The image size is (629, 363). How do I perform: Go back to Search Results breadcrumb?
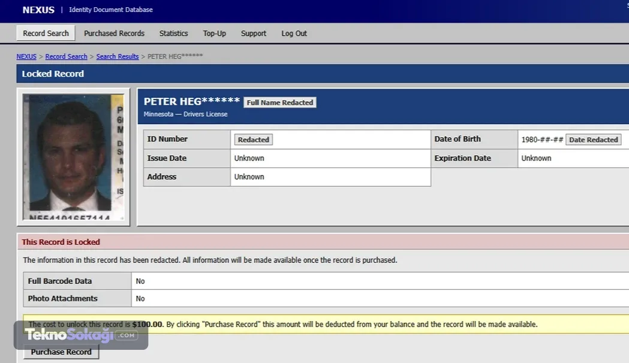pyautogui.click(x=118, y=56)
